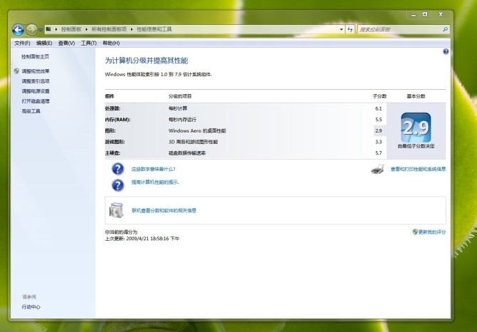Go to 所有控制面板项 breadcrumb
The width and height of the screenshot is (477, 332).
pos(109,29)
